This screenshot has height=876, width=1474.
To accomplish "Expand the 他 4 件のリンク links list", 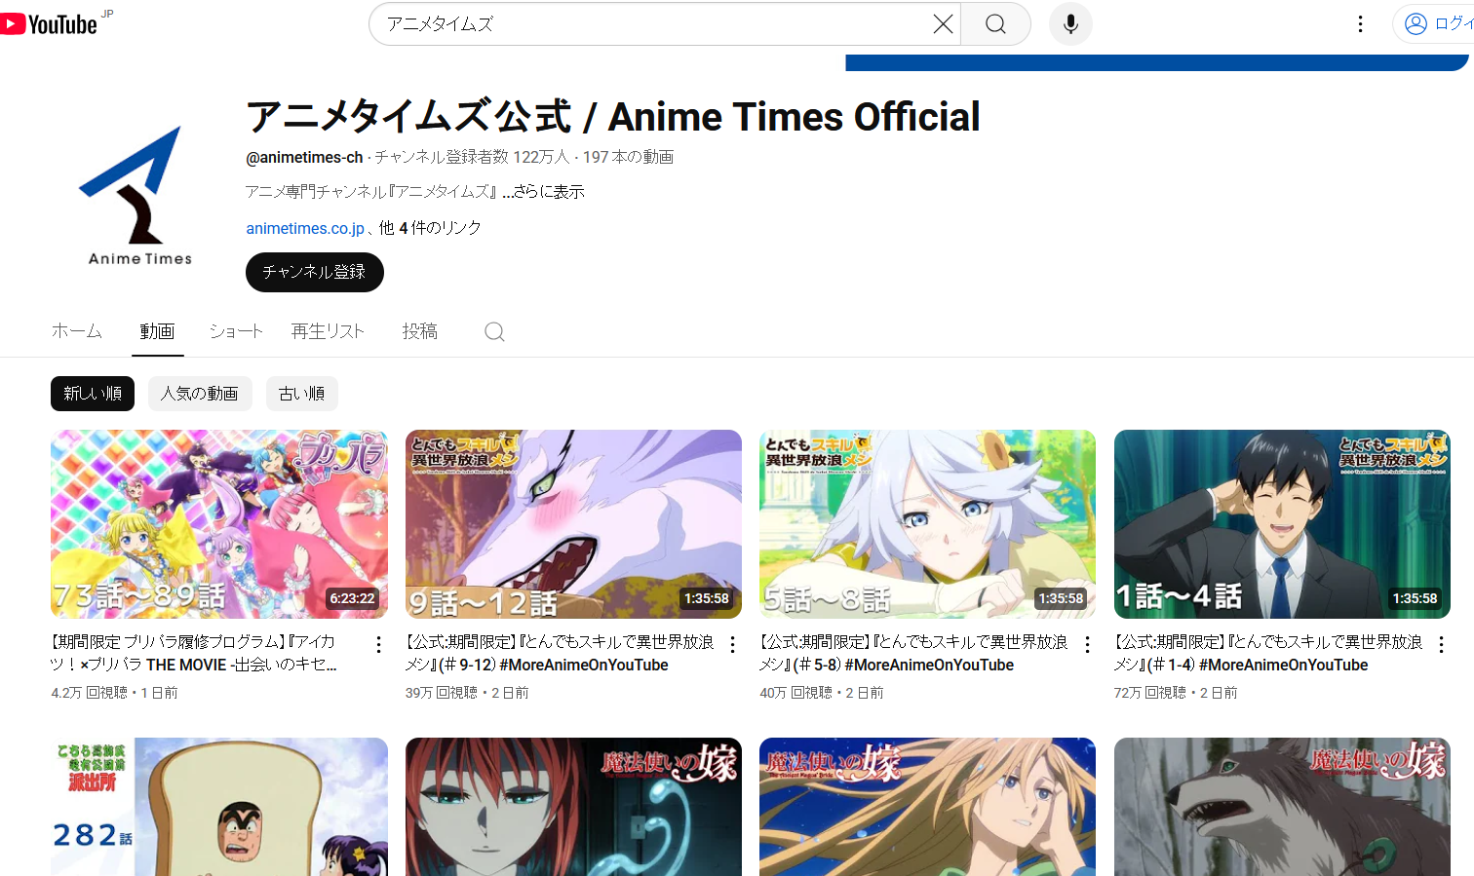I will pos(430,228).
